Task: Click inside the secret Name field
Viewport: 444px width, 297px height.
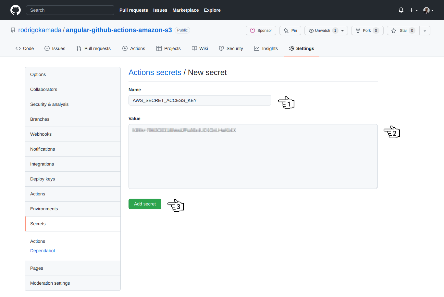Action: [x=200, y=100]
